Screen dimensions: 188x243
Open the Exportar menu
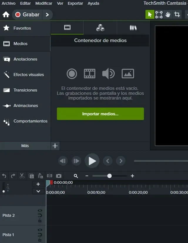75,3
